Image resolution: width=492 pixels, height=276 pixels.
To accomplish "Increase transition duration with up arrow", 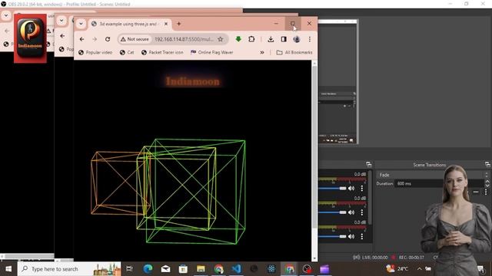I will pos(487,182).
